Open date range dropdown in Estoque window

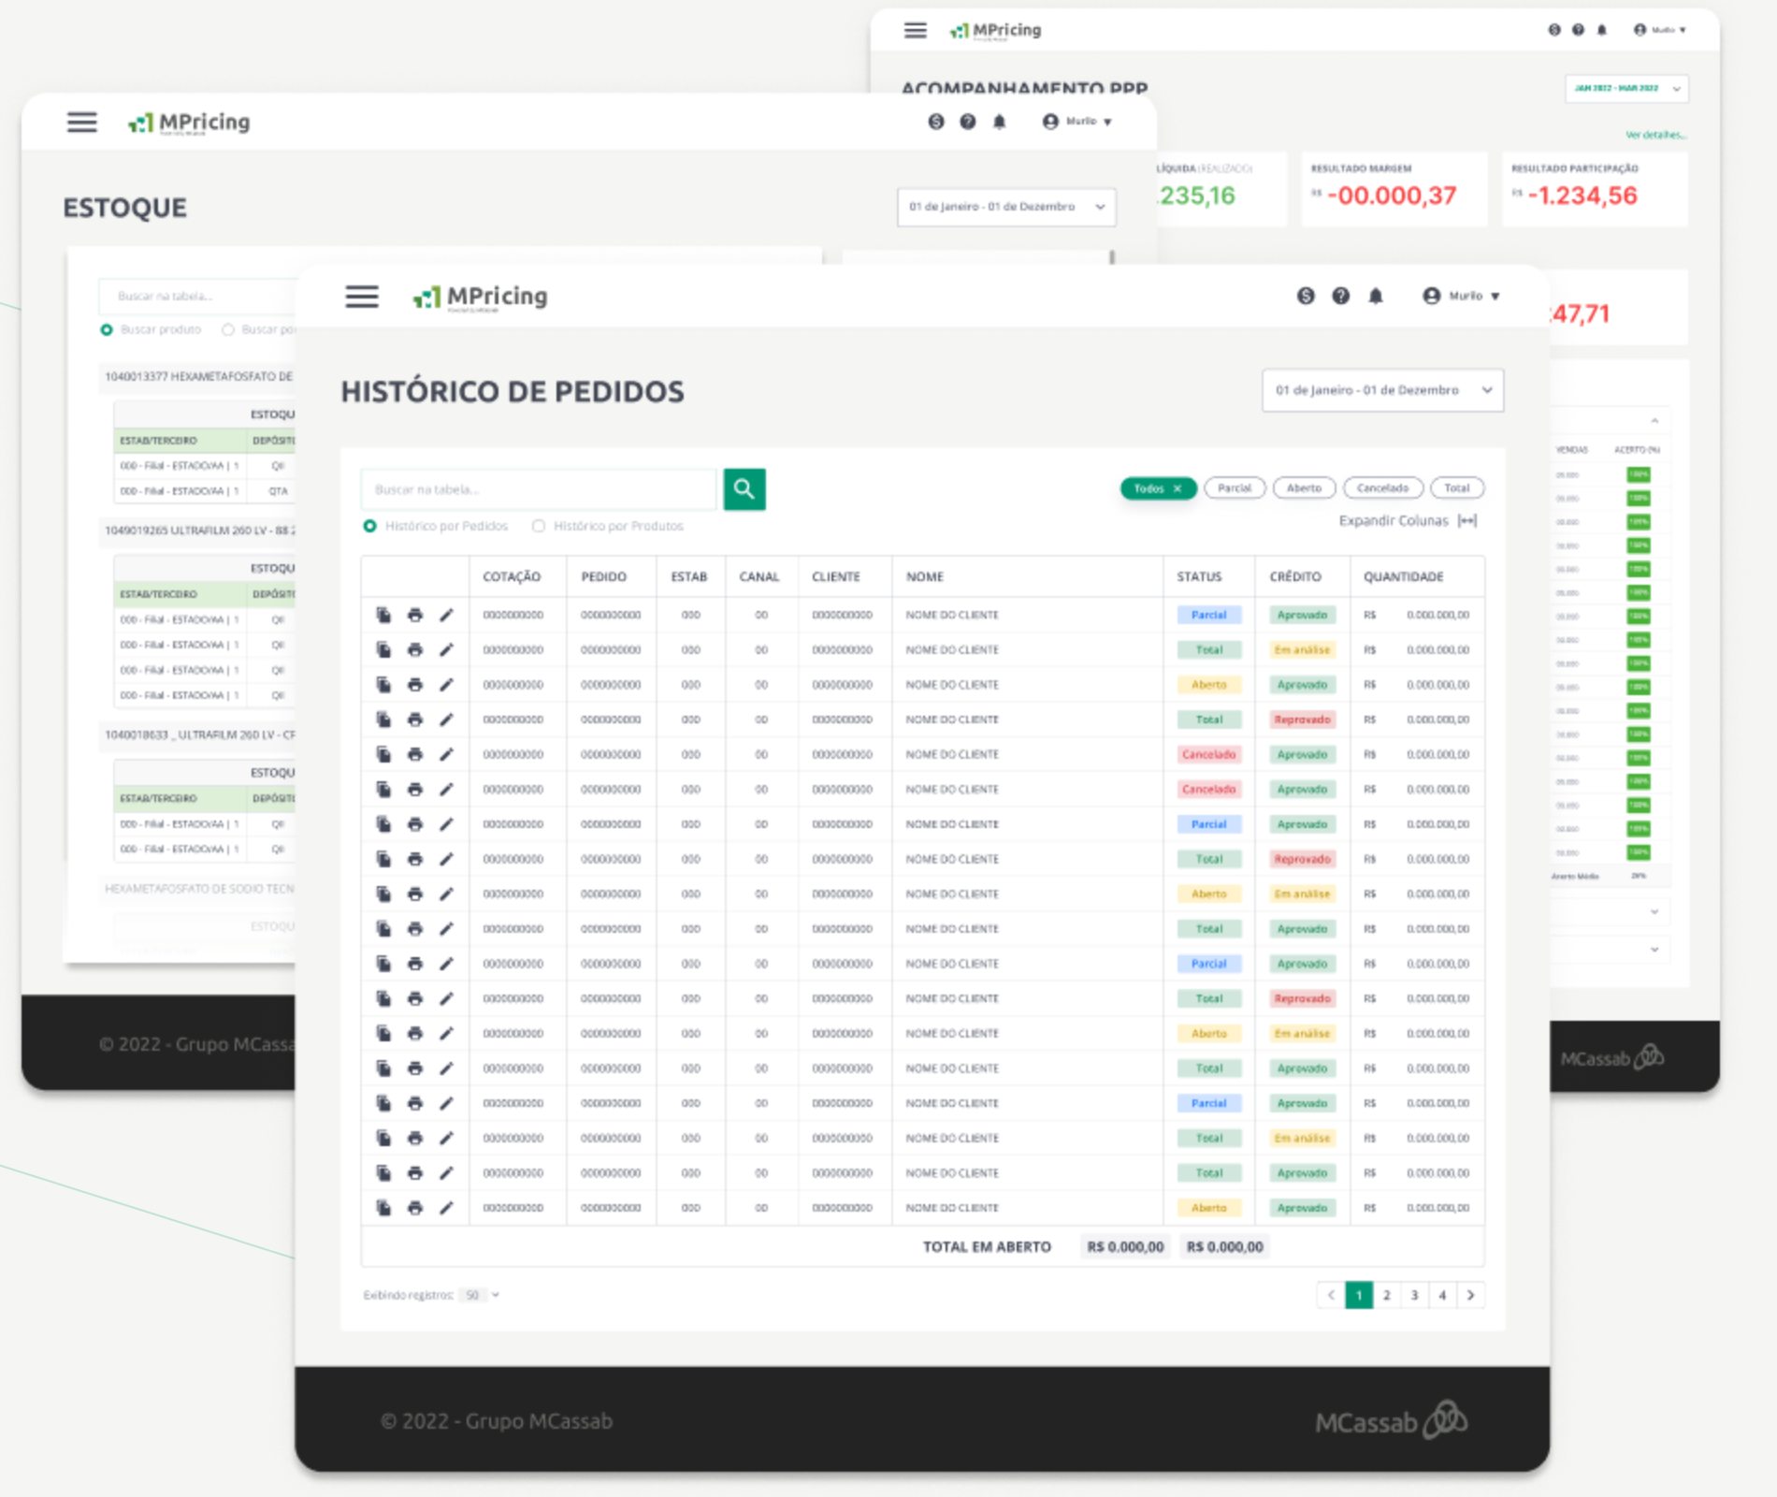[1006, 207]
